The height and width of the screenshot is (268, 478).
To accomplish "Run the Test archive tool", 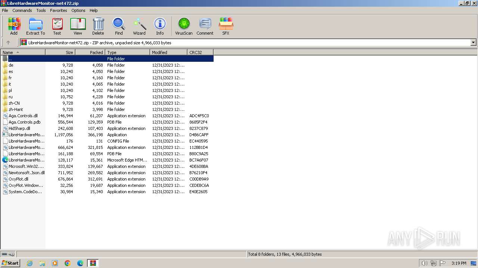I will [x=57, y=26].
